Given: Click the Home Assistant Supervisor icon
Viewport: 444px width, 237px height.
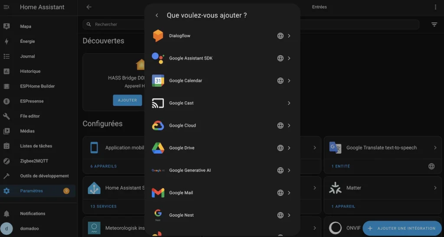Looking at the screenshot, I should [x=94, y=188].
